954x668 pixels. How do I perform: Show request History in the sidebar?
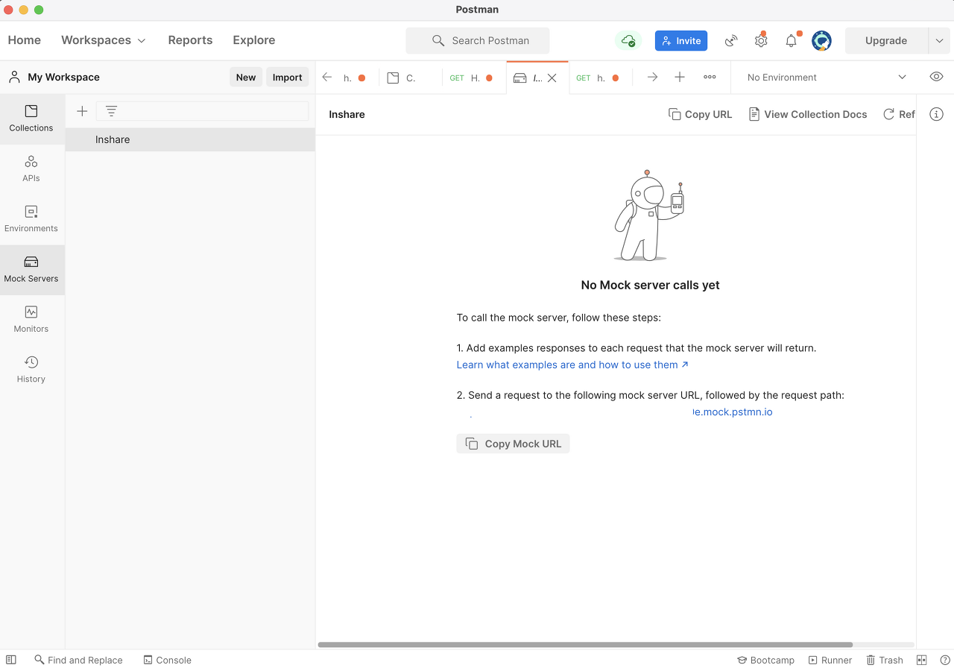31,369
